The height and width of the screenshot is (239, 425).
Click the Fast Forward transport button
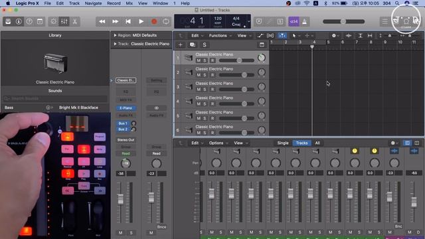point(115,21)
